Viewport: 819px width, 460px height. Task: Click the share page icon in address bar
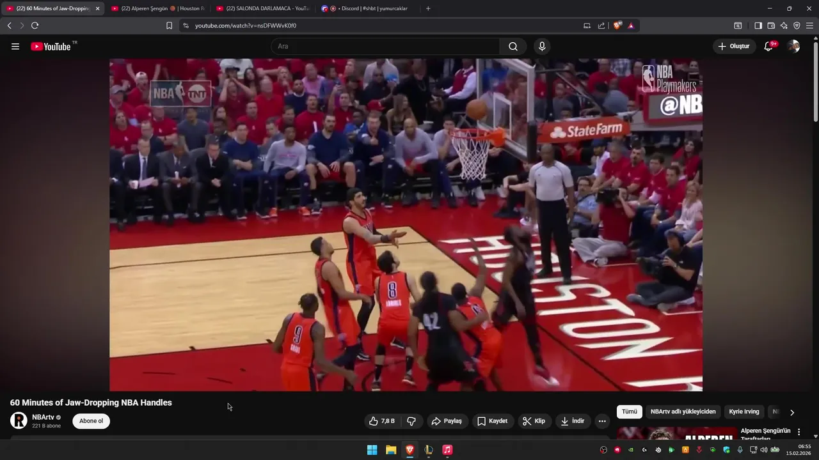[x=601, y=26]
